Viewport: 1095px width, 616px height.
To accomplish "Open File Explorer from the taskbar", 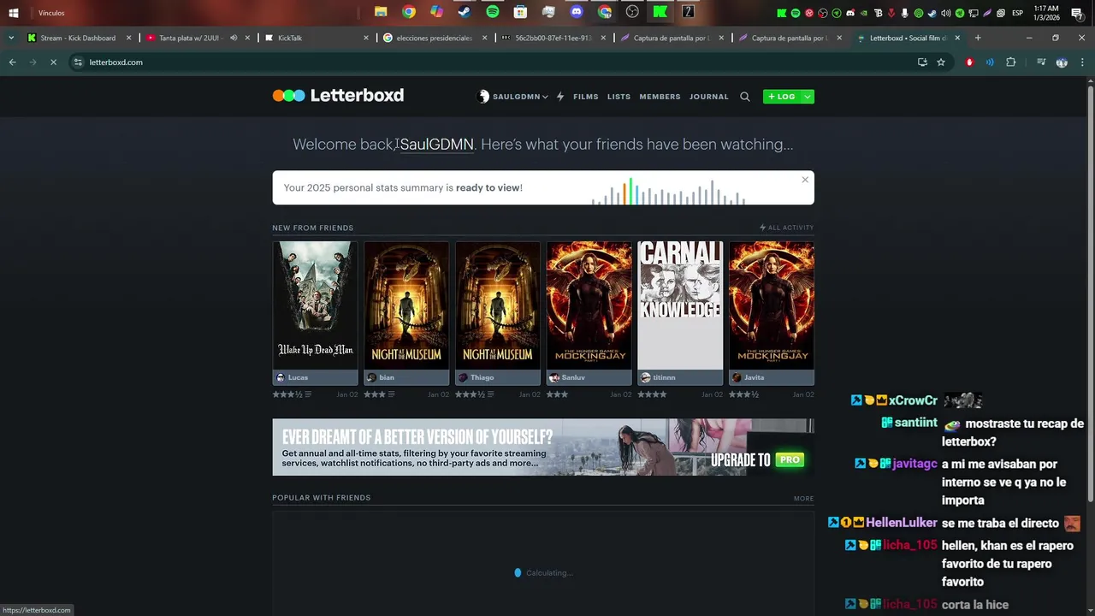I will pos(381,12).
